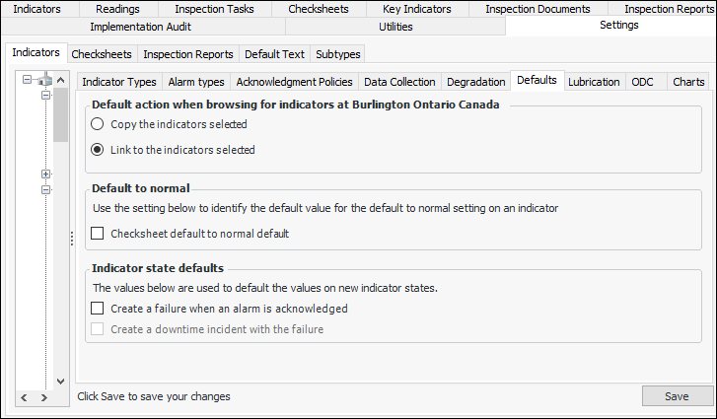The image size is (717, 419).
Task: Click the tree's scroll up arrow
Action: click(x=60, y=81)
